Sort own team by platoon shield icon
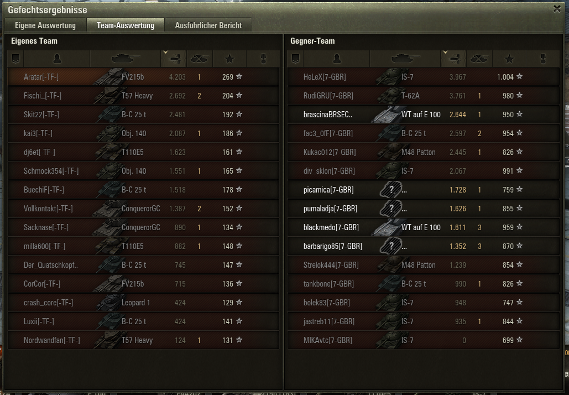This screenshot has height=395, width=569. point(15,59)
